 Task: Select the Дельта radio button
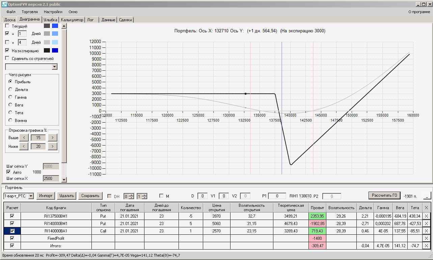click(10, 90)
